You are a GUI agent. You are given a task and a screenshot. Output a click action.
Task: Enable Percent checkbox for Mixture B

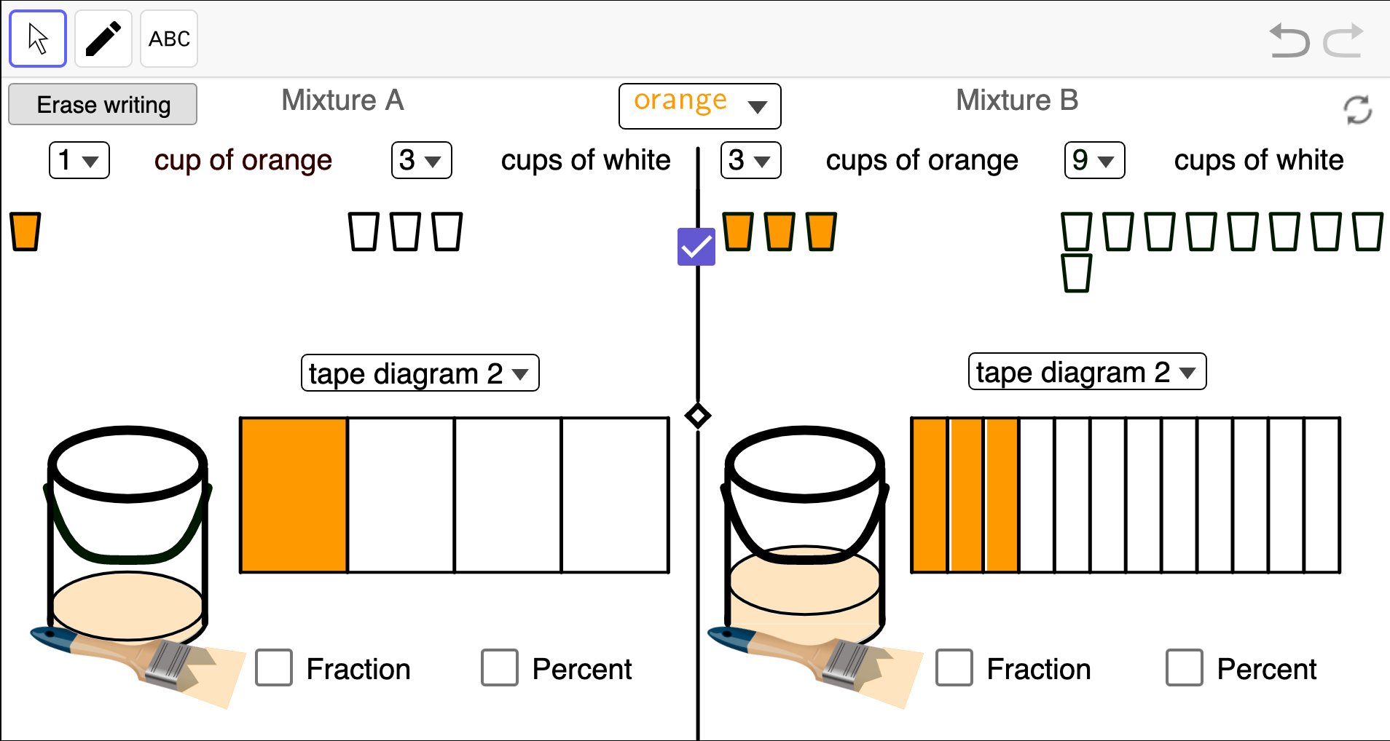click(x=1184, y=667)
